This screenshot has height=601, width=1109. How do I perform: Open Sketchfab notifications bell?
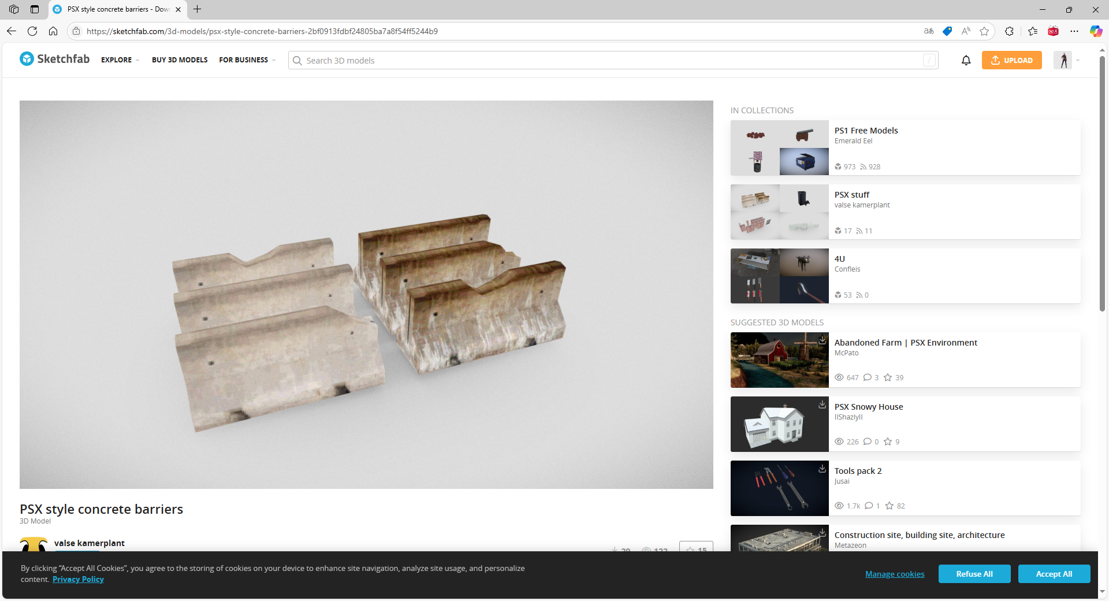coord(966,60)
